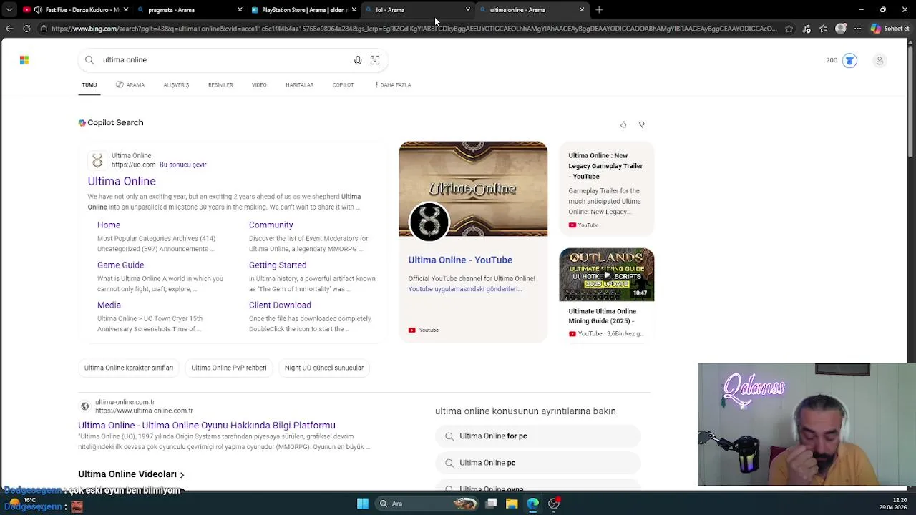This screenshot has width=916, height=515.
Task: Click the browser back arrow
Action: (x=9, y=29)
